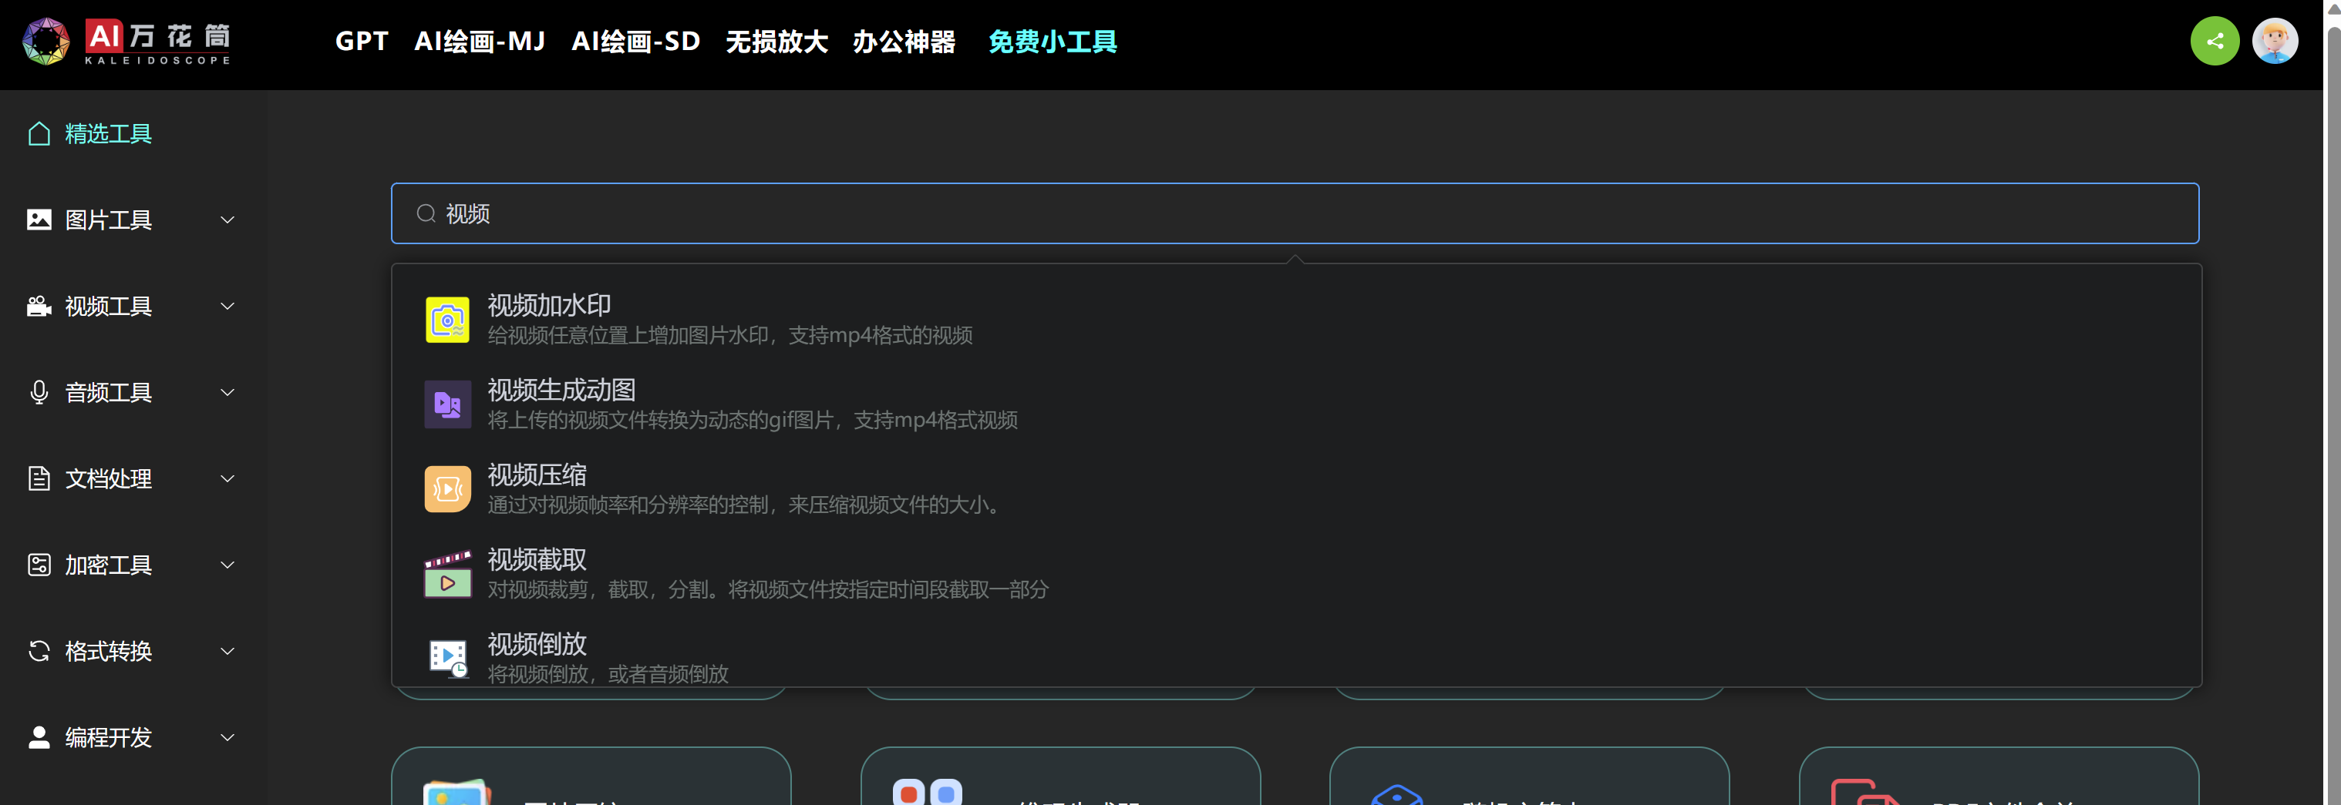
Task: Click the search magnifier icon
Action: pyautogui.click(x=426, y=213)
